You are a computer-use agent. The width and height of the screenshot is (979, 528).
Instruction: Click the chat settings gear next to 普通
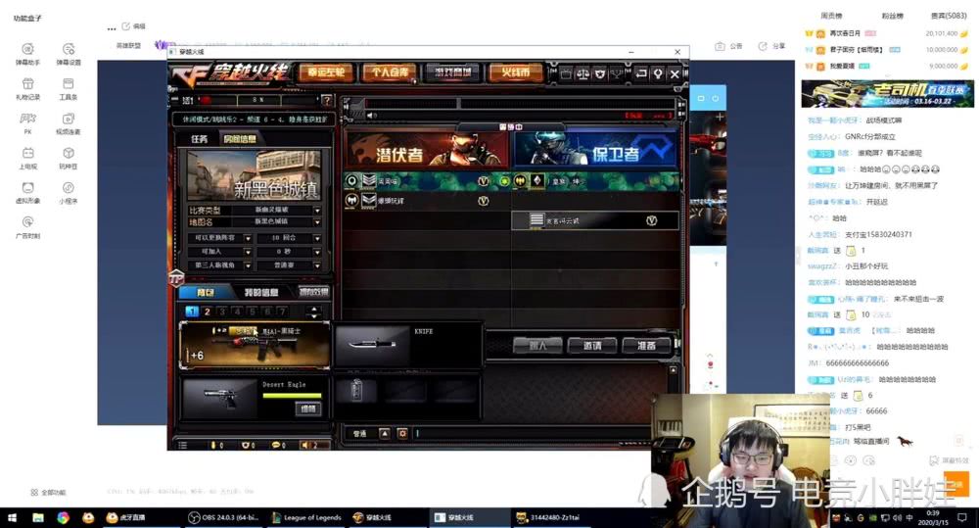[402, 433]
